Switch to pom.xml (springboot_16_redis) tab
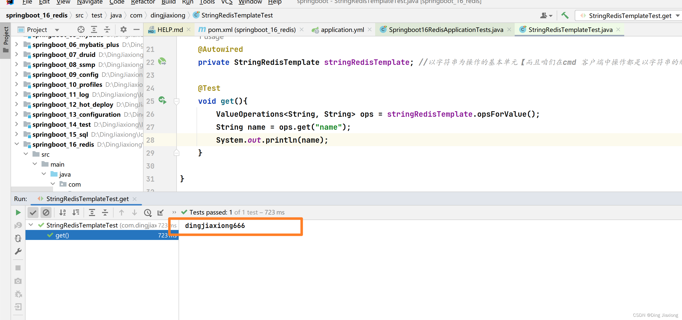Image resolution: width=682 pixels, height=320 pixels. (x=252, y=30)
